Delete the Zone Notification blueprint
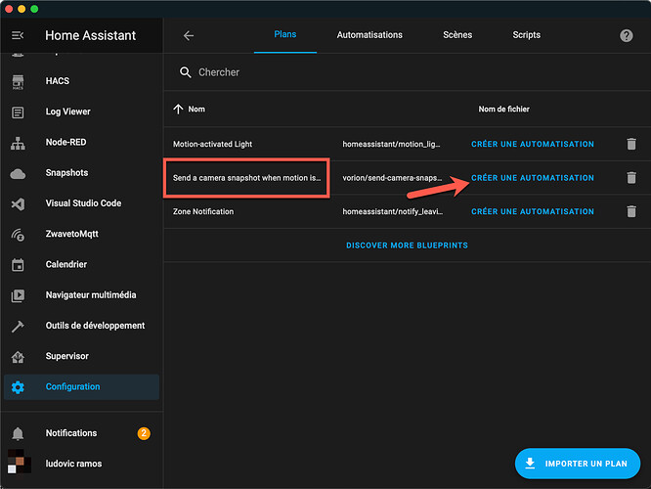 coord(631,211)
